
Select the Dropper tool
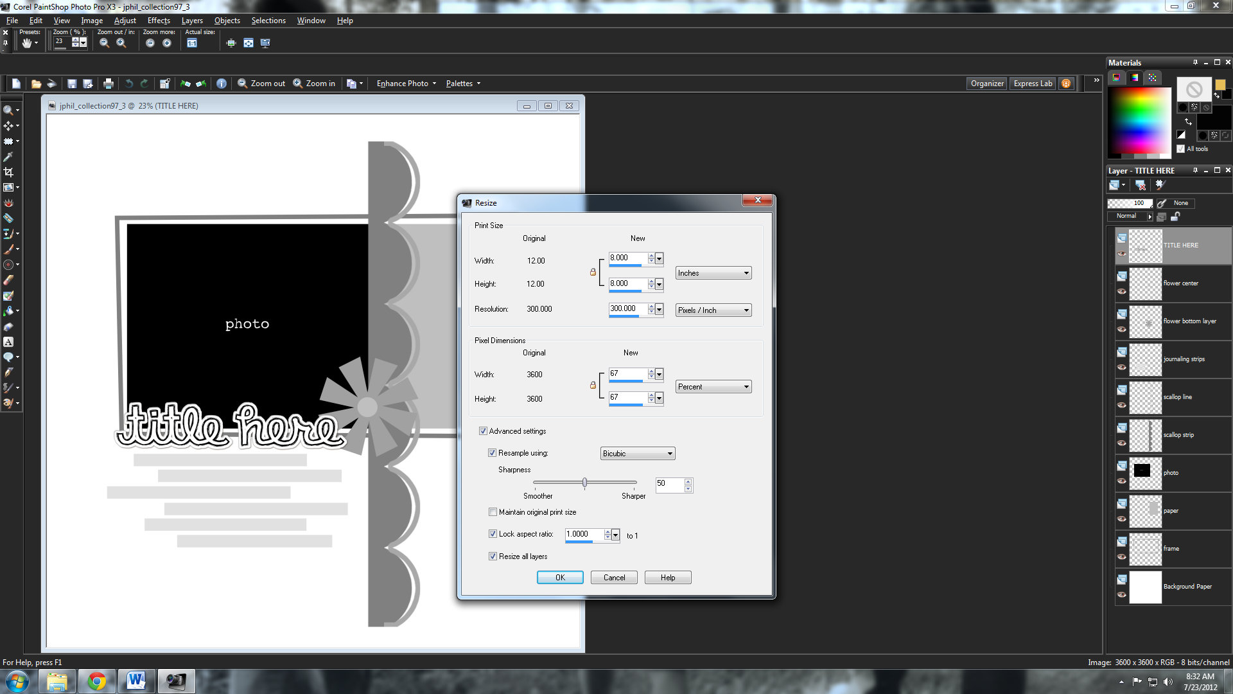[8, 157]
